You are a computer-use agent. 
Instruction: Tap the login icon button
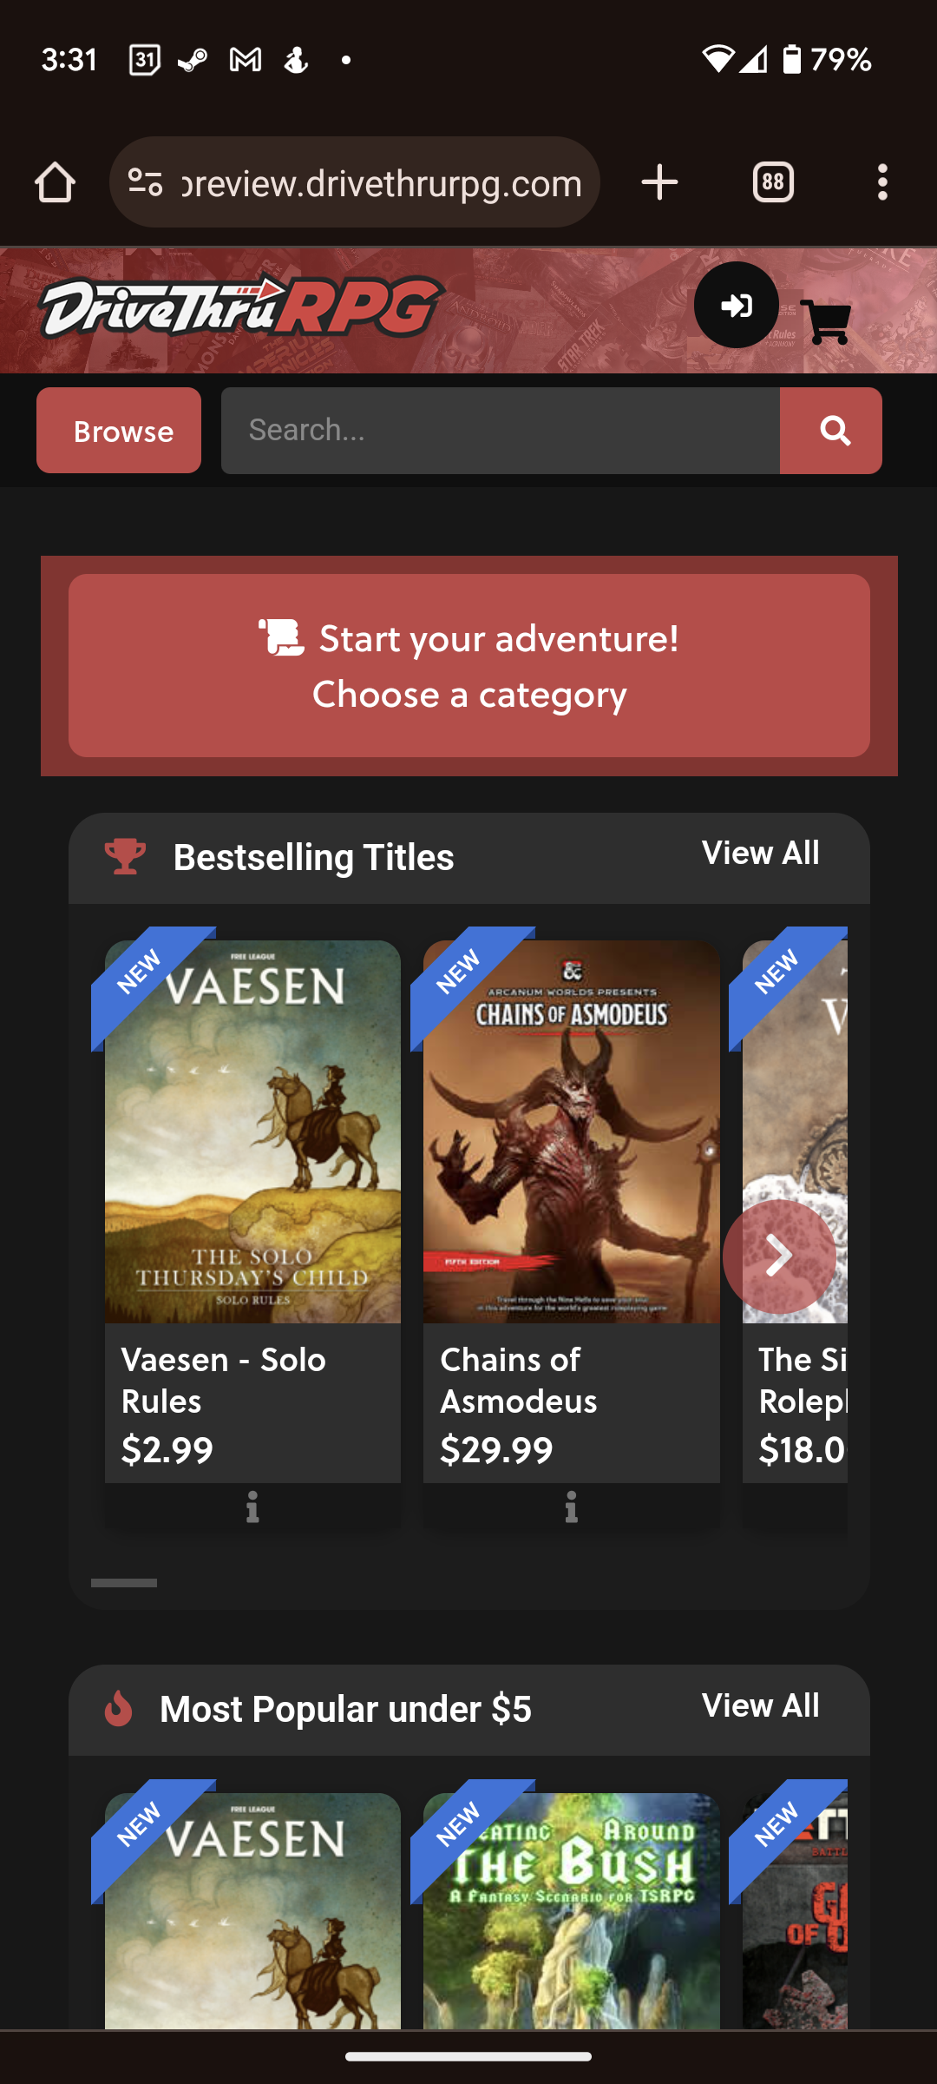click(x=736, y=306)
